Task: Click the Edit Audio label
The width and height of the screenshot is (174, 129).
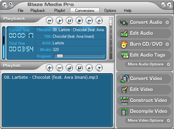Action: click(x=142, y=33)
